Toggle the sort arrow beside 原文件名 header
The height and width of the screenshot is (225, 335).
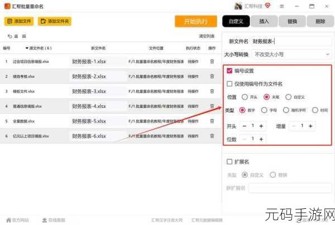[x=27, y=48]
